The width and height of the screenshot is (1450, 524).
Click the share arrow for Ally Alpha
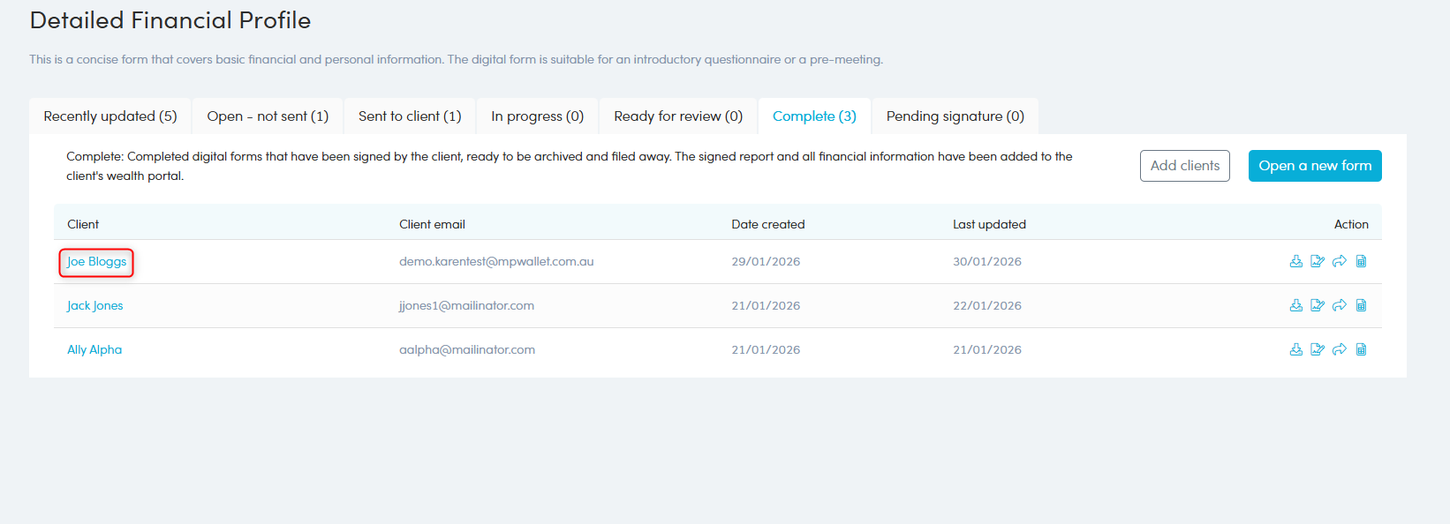pyautogui.click(x=1340, y=349)
